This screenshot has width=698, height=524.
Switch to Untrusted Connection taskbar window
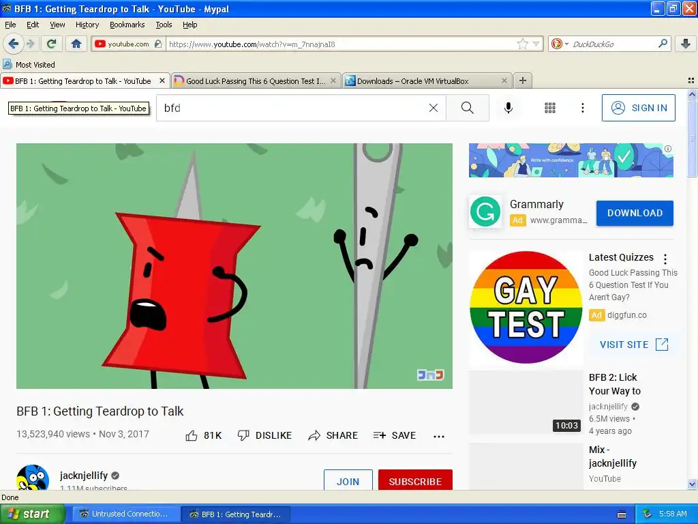125,514
